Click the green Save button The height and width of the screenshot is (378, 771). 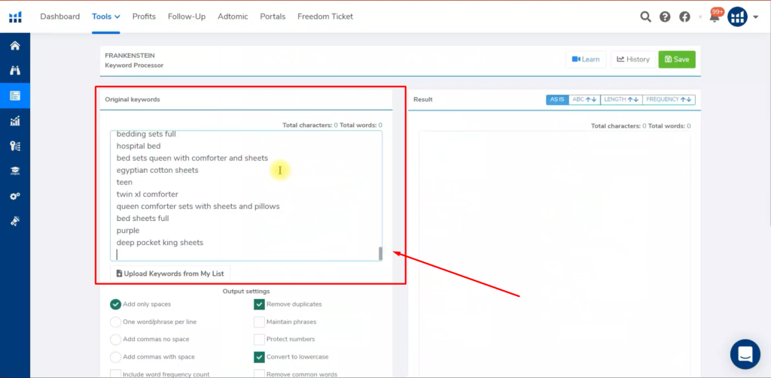[677, 59]
